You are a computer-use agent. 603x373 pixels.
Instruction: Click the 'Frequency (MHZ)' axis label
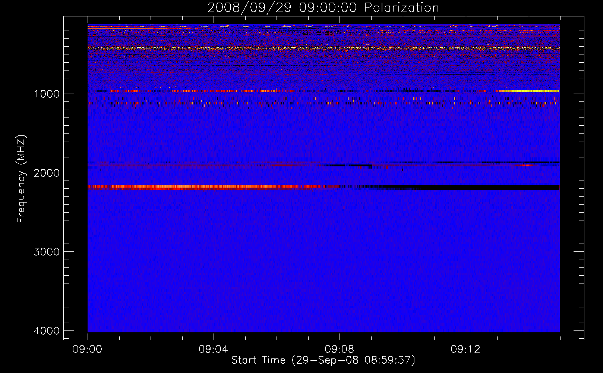click(21, 179)
